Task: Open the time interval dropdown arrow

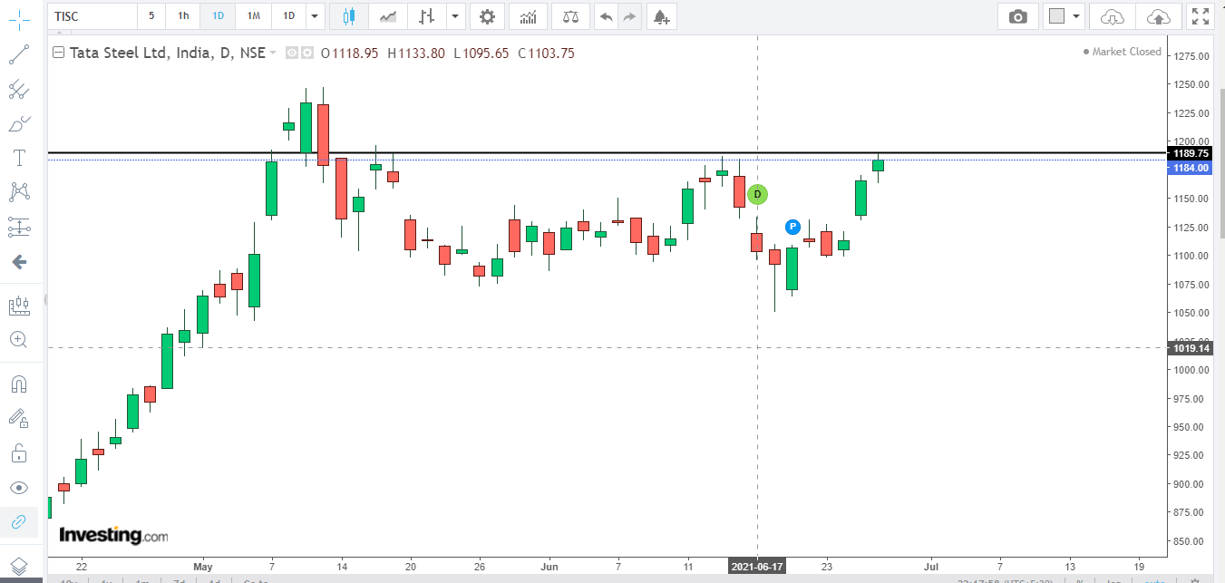Action: 314,16
